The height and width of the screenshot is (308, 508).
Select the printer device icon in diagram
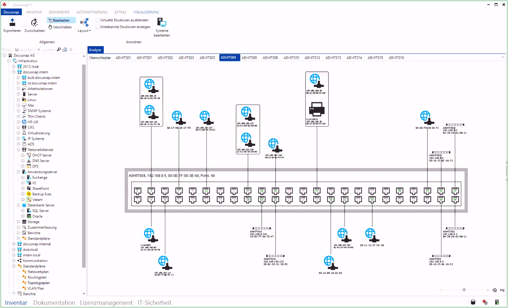pos(317,110)
